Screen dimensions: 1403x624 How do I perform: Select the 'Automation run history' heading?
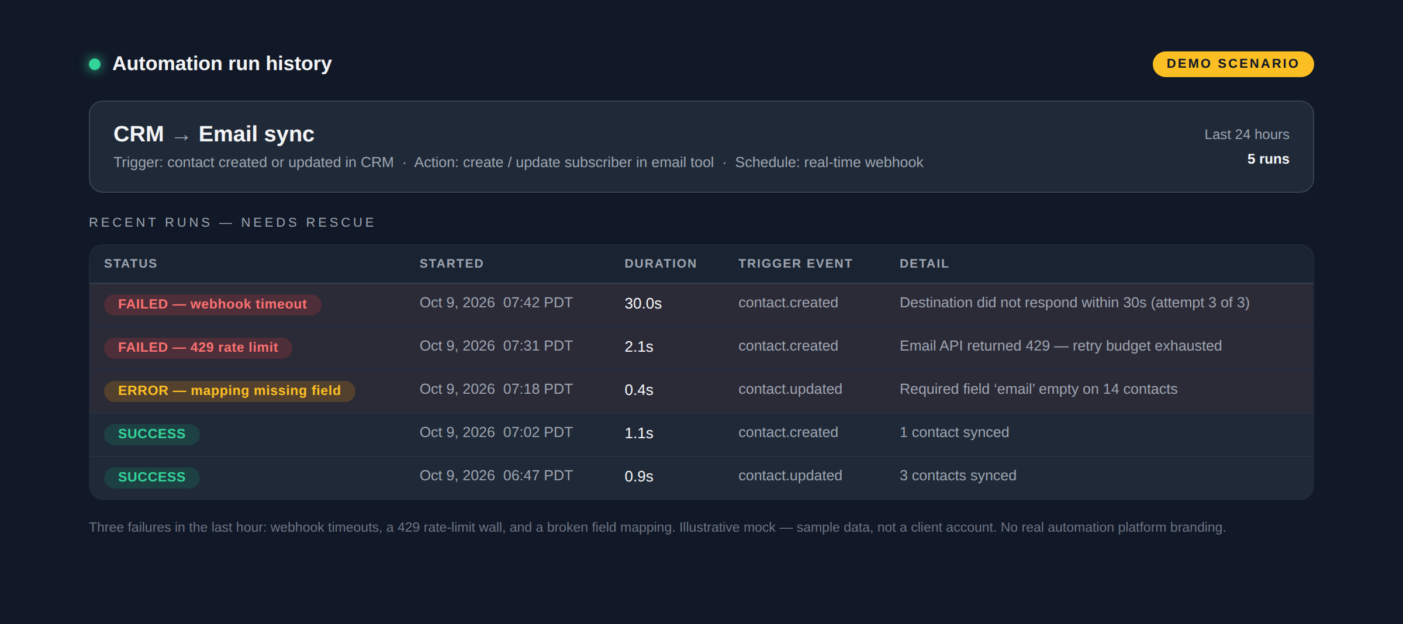point(222,63)
